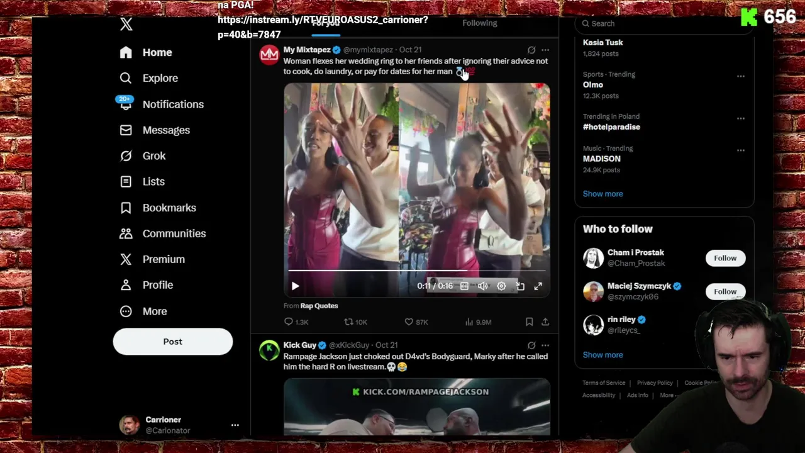The image size is (805, 453).
Task: Like the My Mixtapez post
Action: pyautogui.click(x=416, y=322)
